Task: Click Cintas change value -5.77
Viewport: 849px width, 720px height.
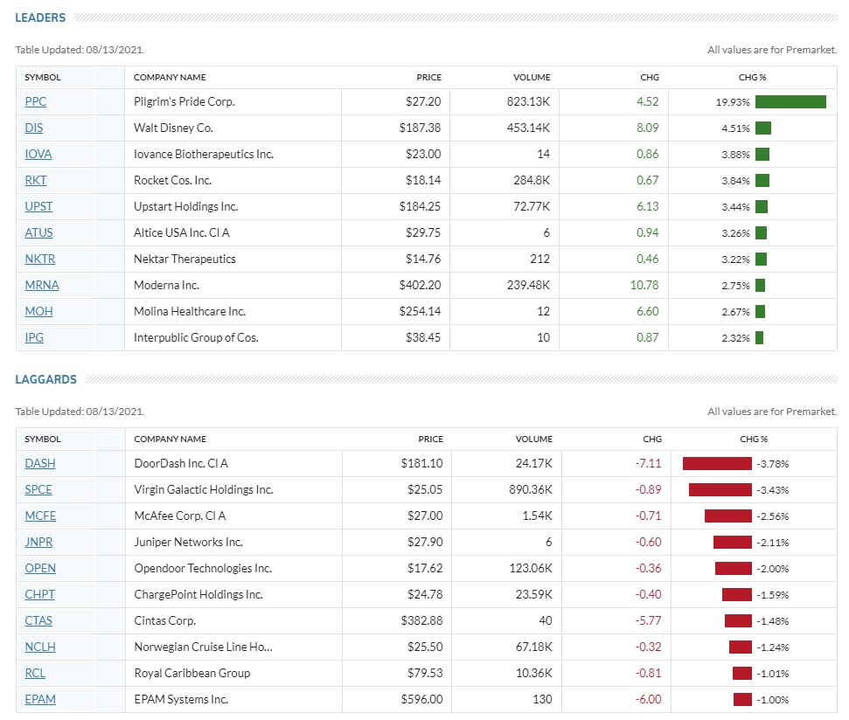Action: (x=649, y=621)
